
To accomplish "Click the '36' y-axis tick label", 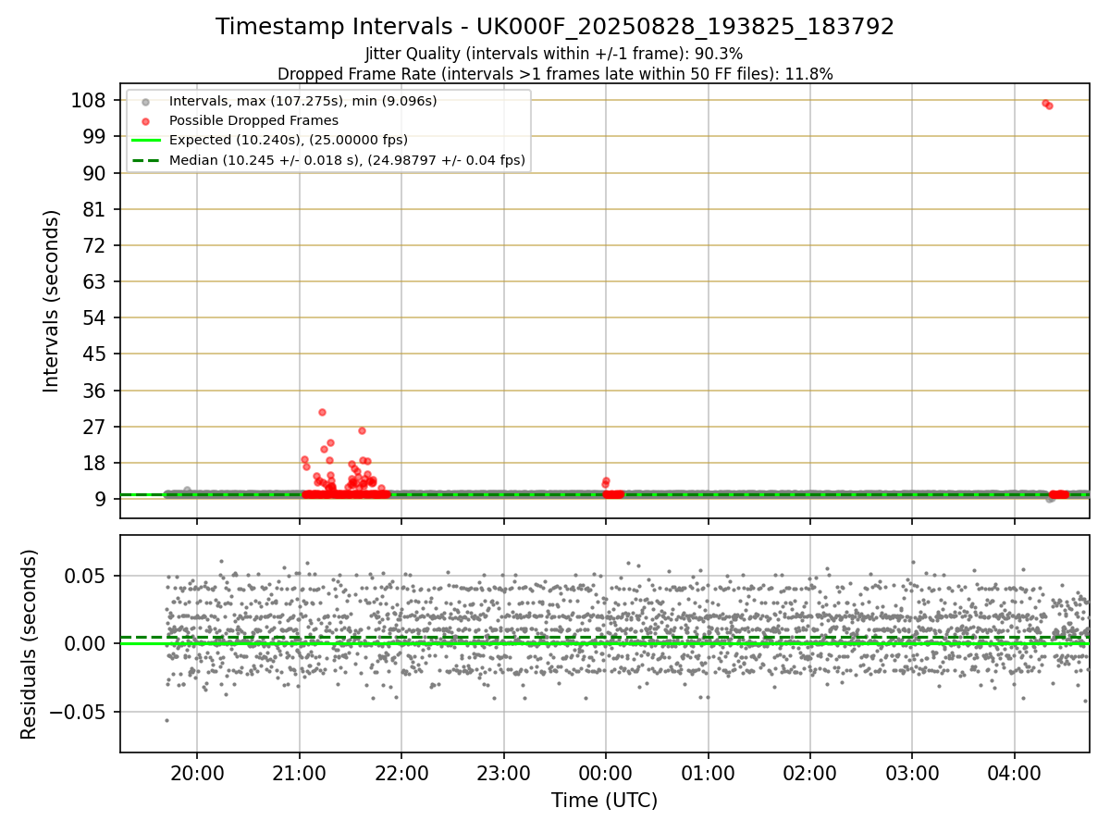I will (94, 391).
